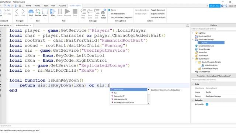This screenshot has height=133, width=236.
Task: Click the Toggle Comment action
Action: (x=158, y=10)
